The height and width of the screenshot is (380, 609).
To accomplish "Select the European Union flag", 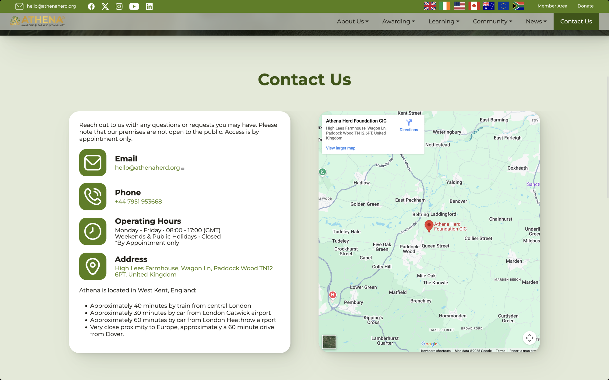I will coord(503,6).
